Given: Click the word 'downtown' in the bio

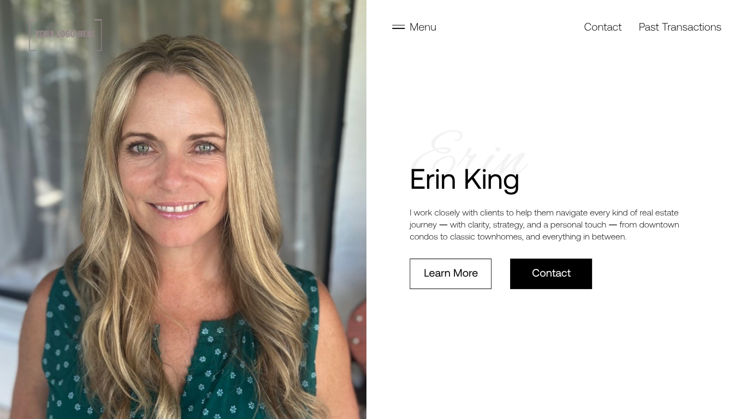Looking at the screenshot, I should pyautogui.click(x=659, y=225).
